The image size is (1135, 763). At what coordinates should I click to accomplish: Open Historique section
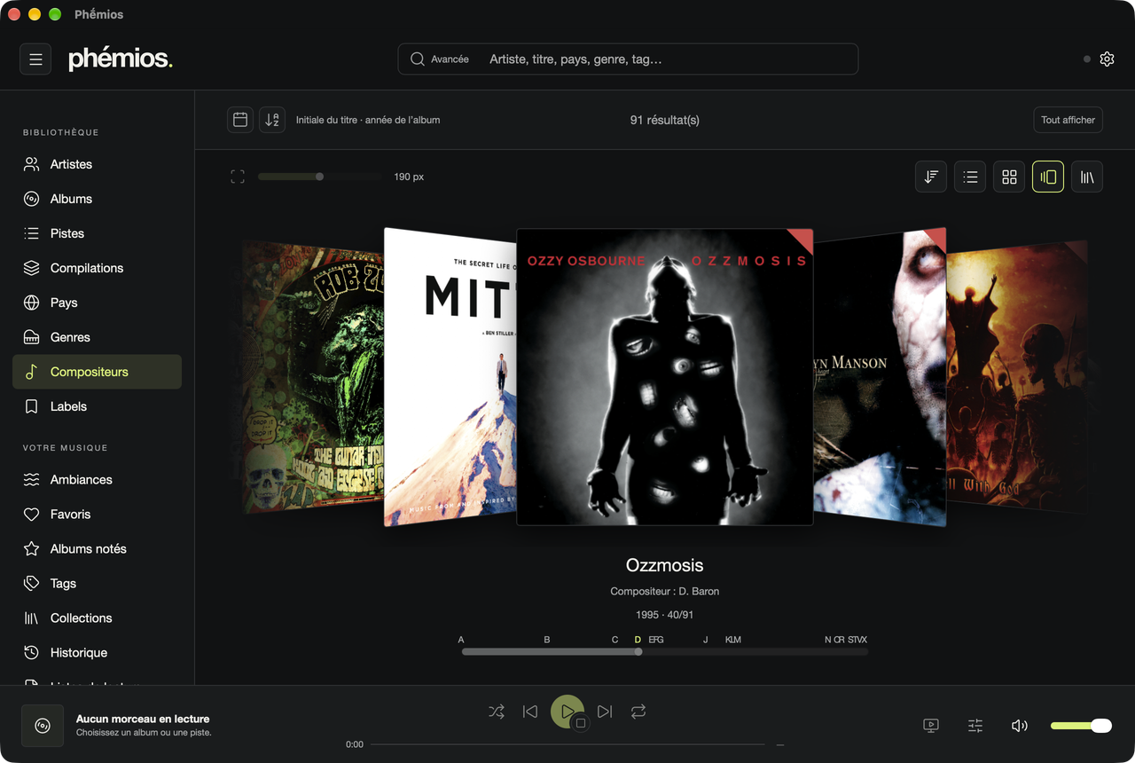pos(98,652)
